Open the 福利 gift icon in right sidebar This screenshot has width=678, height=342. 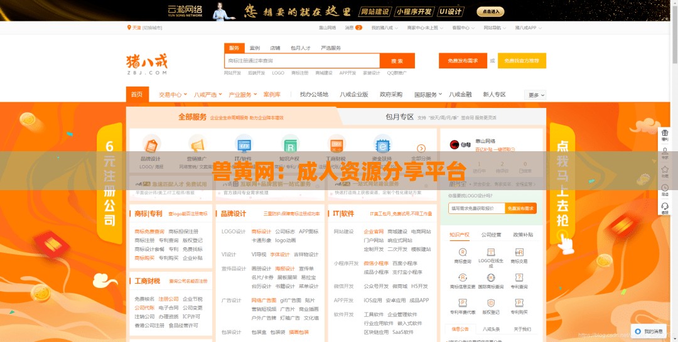coord(665,134)
